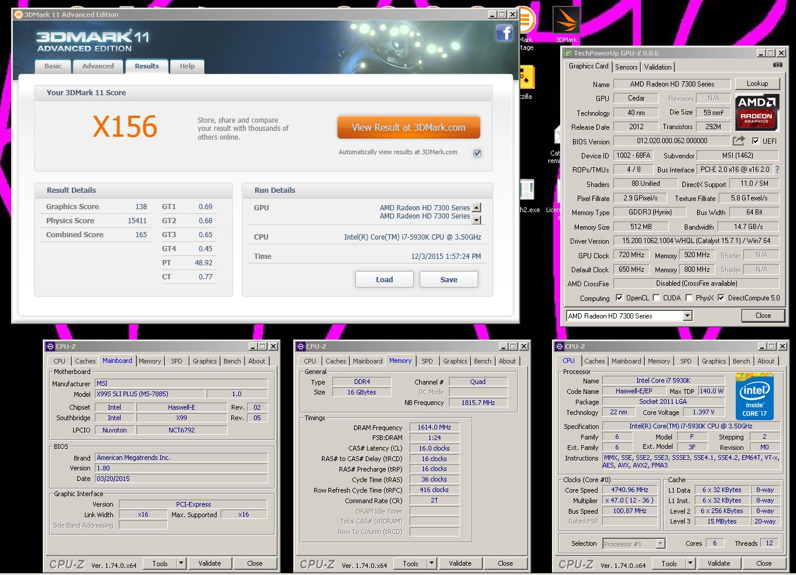Screen dimensions: 796x575
Task: Click the Lookup button in GPU-Z
Action: coord(757,84)
